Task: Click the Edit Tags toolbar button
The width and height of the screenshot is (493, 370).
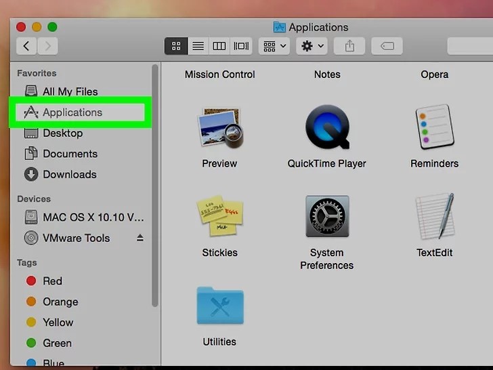Action: pos(387,46)
